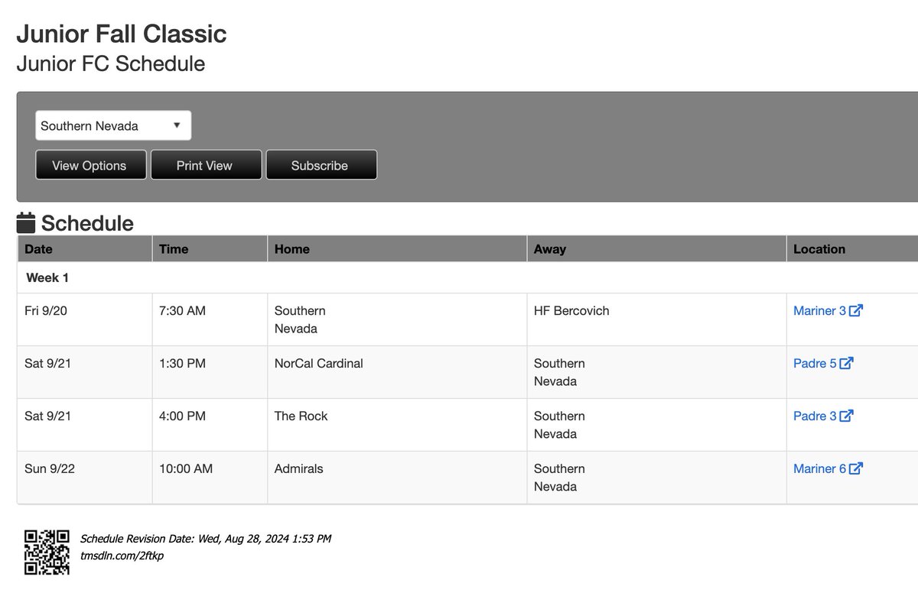Click the external link icon beside Padre 3
The image size is (918, 593).
coord(847,416)
